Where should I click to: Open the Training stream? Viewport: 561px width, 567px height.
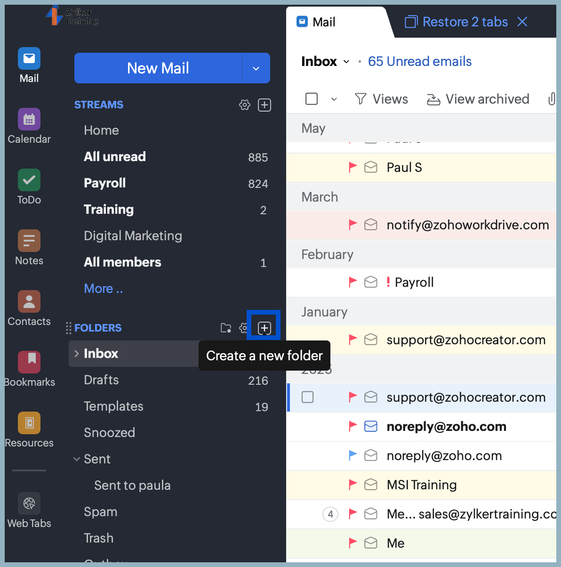click(109, 210)
